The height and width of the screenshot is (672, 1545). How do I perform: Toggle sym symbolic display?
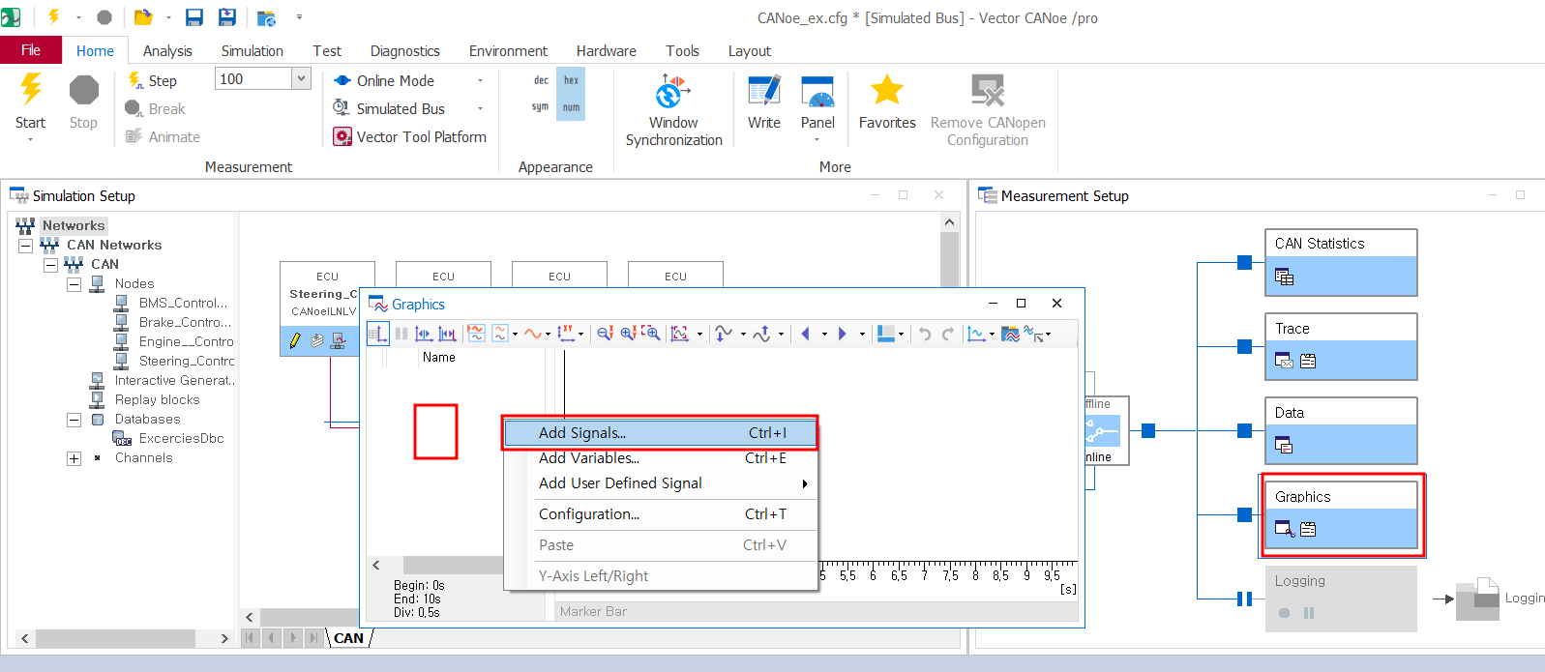point(540,107)
